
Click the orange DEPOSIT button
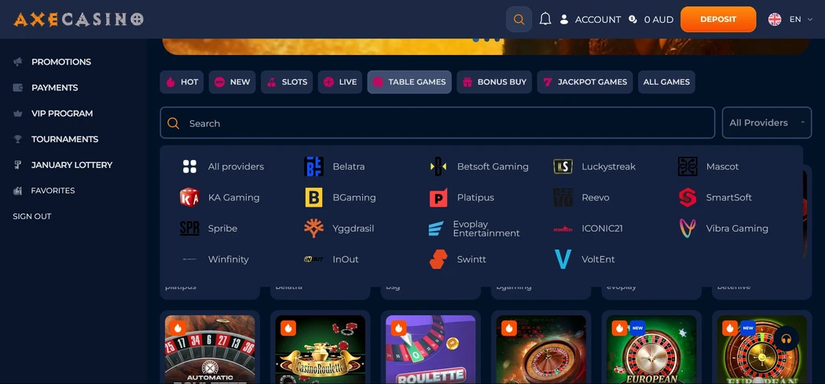tap(717, 20)
